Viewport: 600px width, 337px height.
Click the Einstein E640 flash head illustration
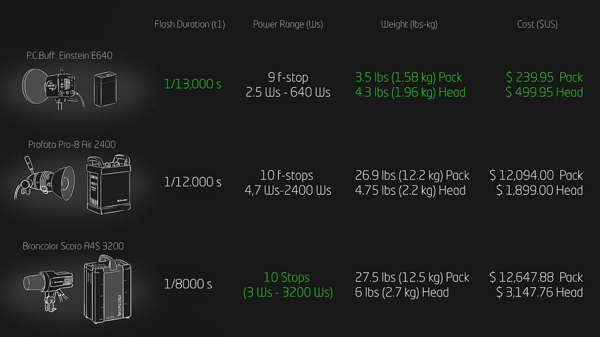pyautogui.click(x=53, y=88)
